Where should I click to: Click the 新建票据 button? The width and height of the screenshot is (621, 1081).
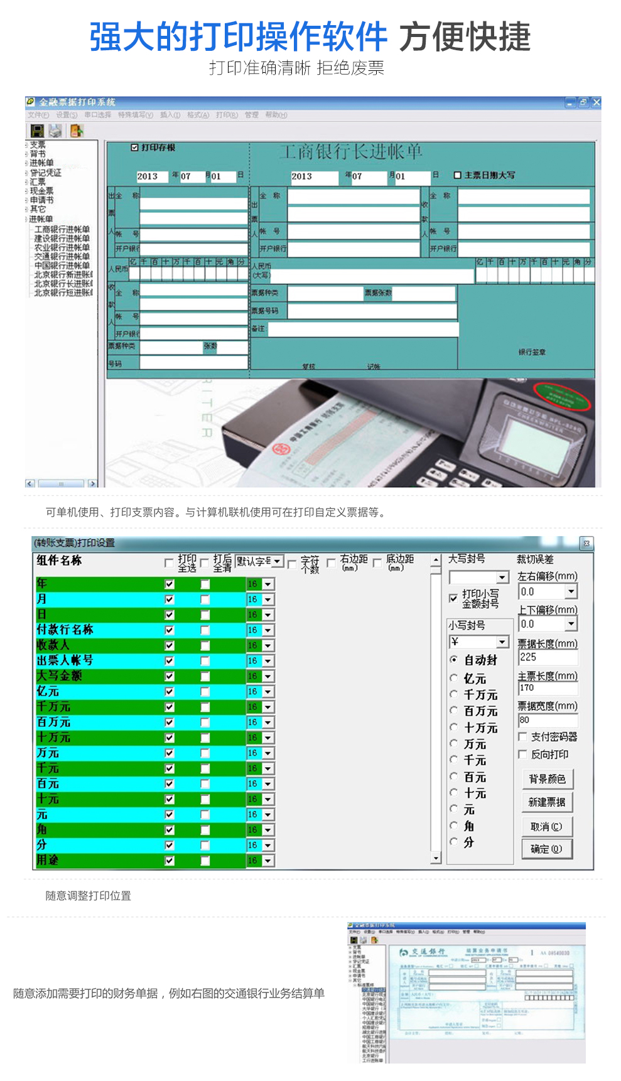coord(547,802)
